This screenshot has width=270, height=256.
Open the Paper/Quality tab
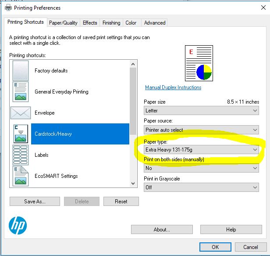(63, 23)
